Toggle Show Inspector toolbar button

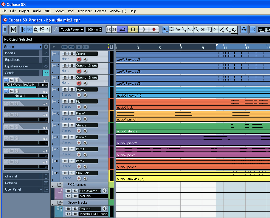tap(23, 30)
